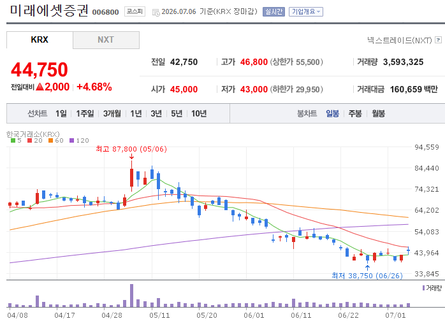
Task: Click the 한국거래소(KRX) chart label
Action: click(33, 134)
